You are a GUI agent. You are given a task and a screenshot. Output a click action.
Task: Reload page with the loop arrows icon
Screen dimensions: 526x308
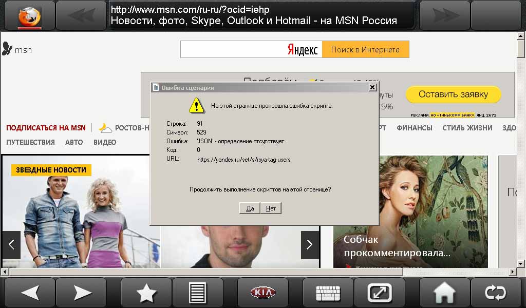[x=496, y=293]
